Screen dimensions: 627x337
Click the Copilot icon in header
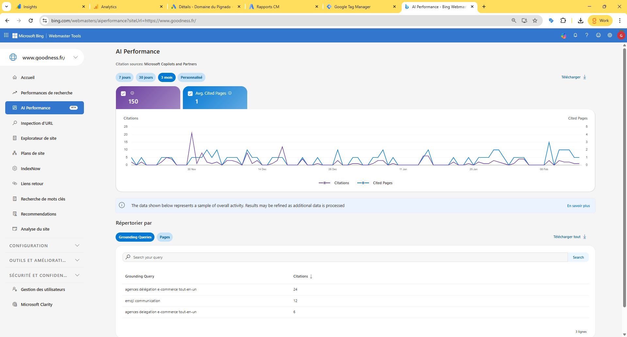564,36
